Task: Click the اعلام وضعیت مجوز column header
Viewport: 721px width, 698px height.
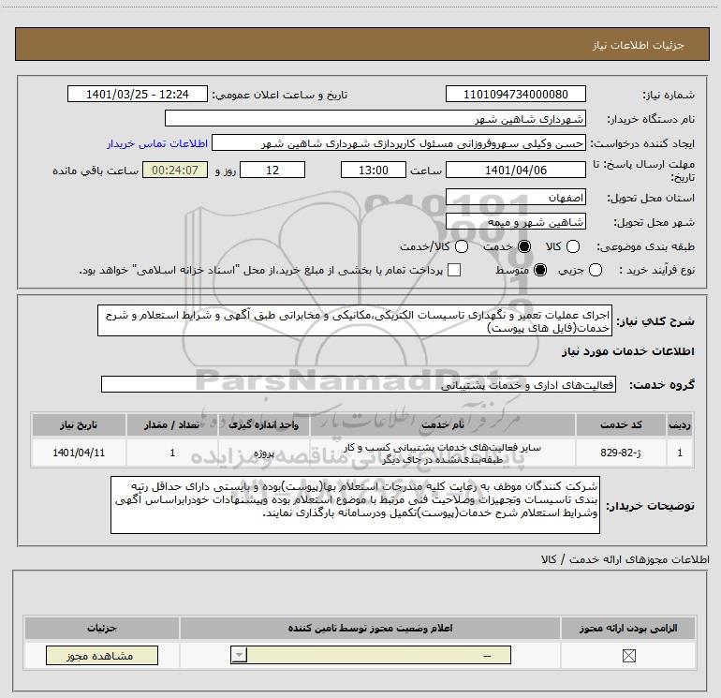Action: pos(370,628)
